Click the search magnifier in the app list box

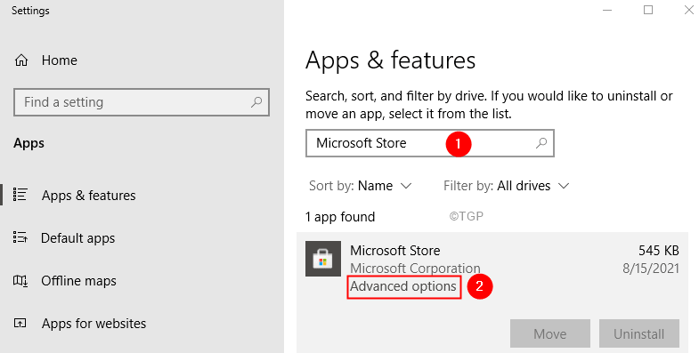[541, 143]
